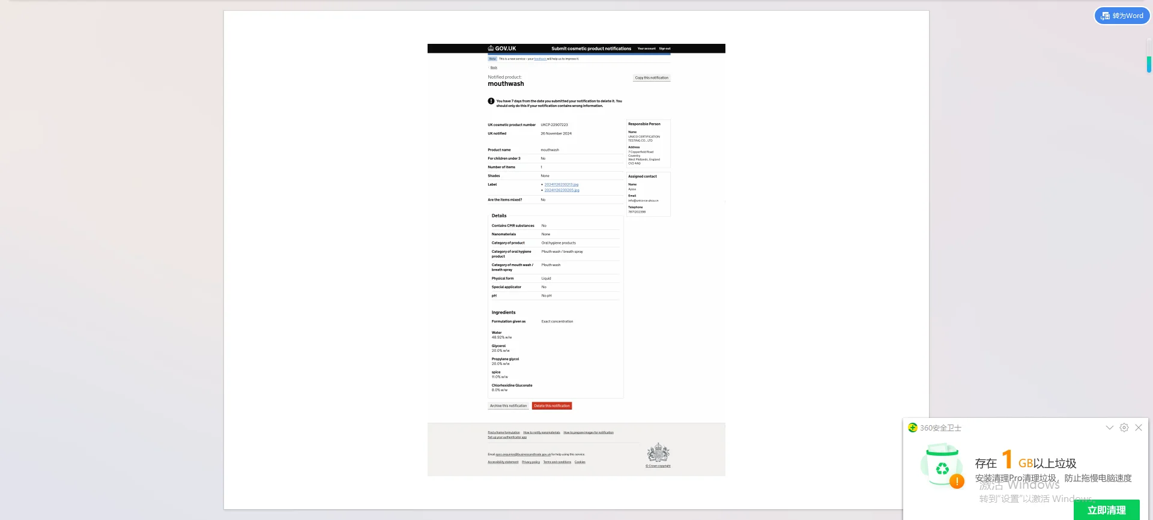
Task: Click the Glycerol ingredient name
Action: pyautogui.click(x=499, y=346)
